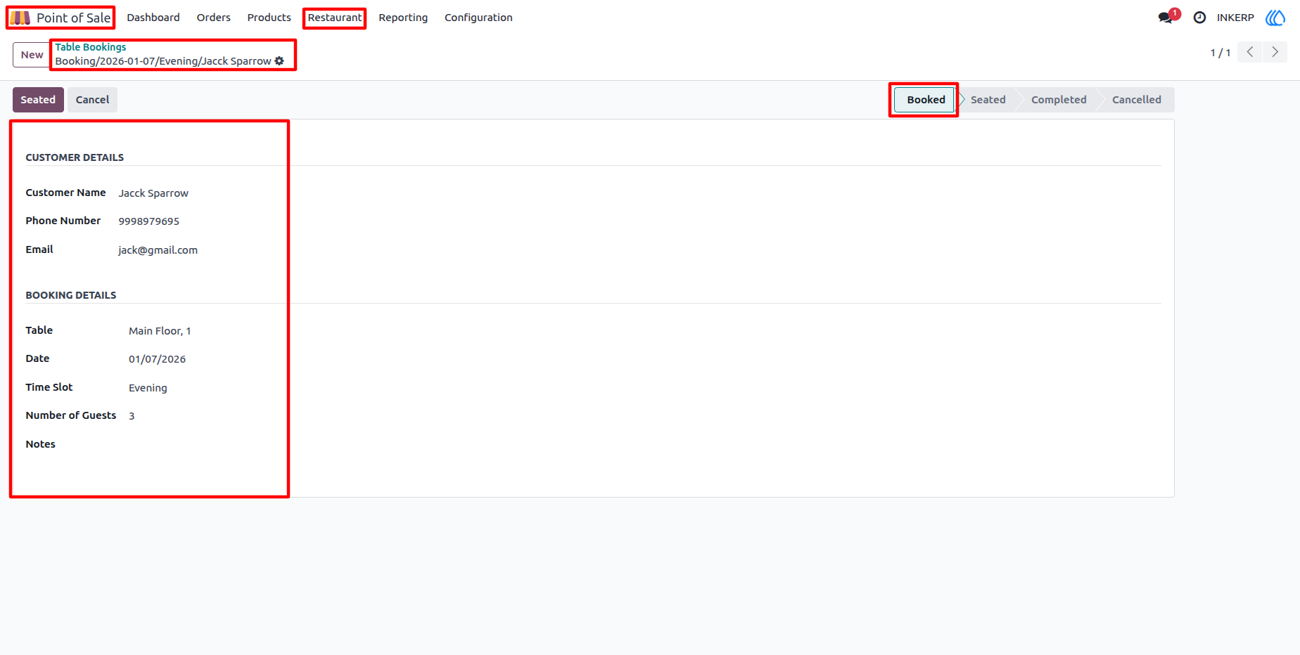
Task: Open the Orders menu
Action: tap(214, 18)
